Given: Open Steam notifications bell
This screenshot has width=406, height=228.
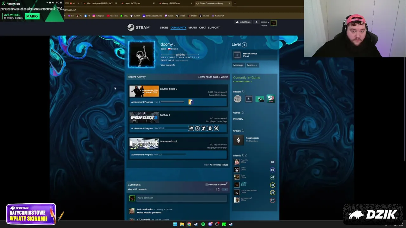Looking at the screenshot, I should (x=256, y=22).
